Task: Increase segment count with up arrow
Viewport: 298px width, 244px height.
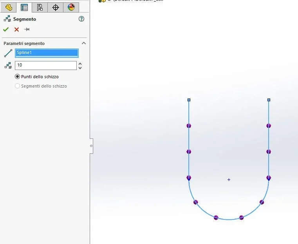Action: pyautogui.click(x=80, y=64)
